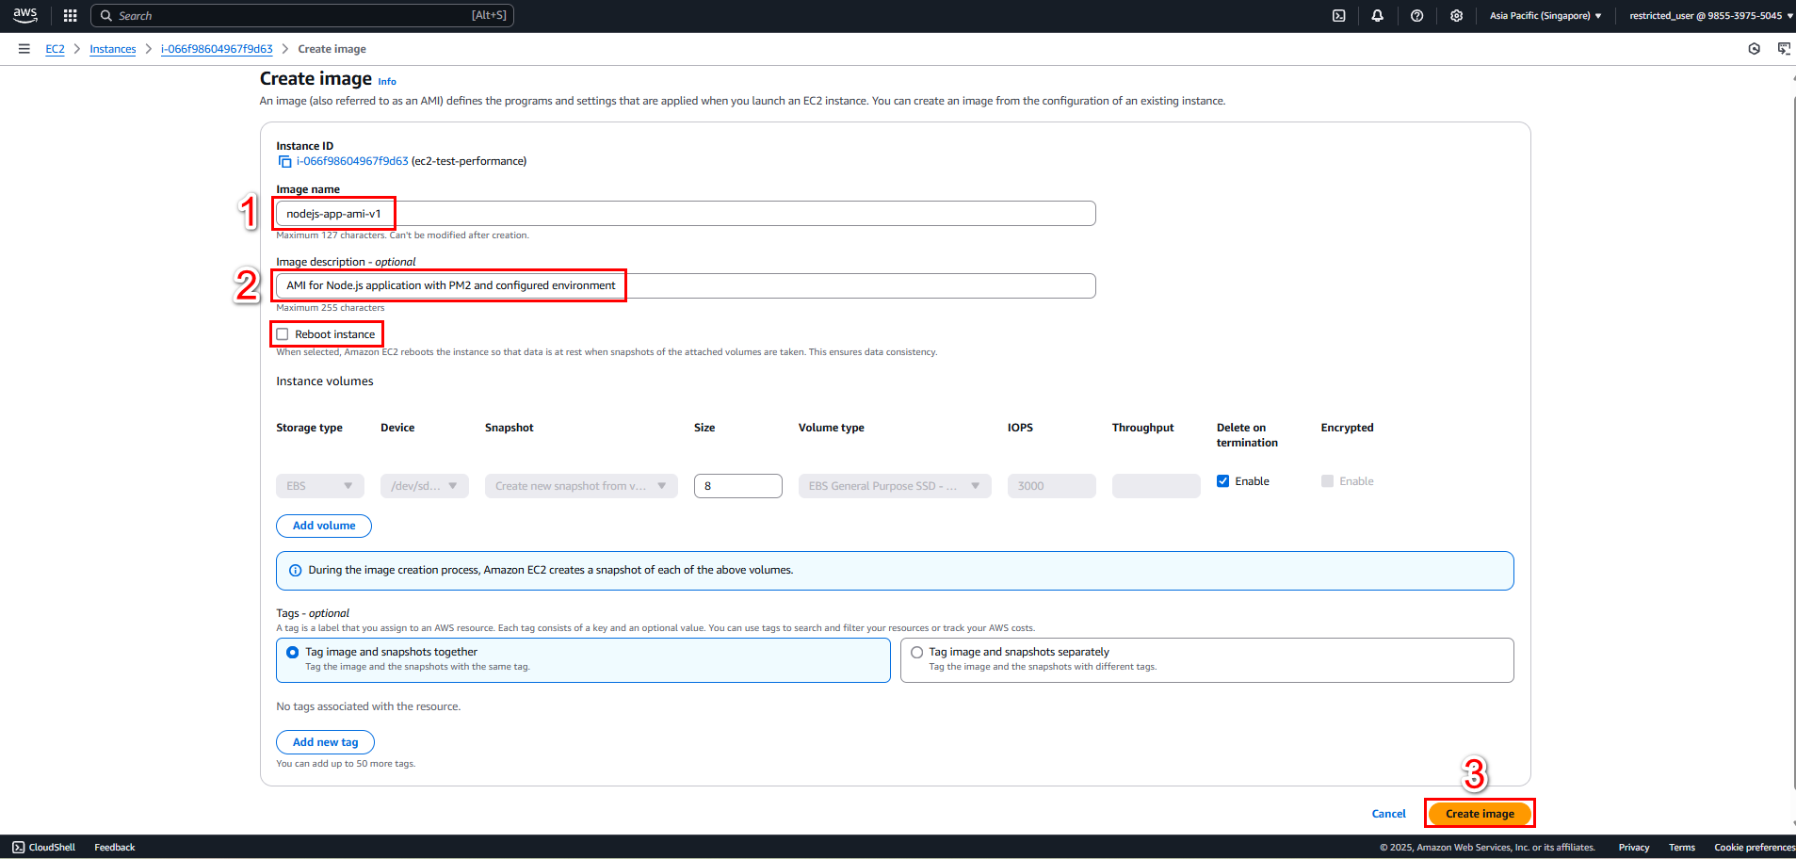Click the Add volume button
The height and width of the screenshot is (859, 1796).
[x=324, y=526]
